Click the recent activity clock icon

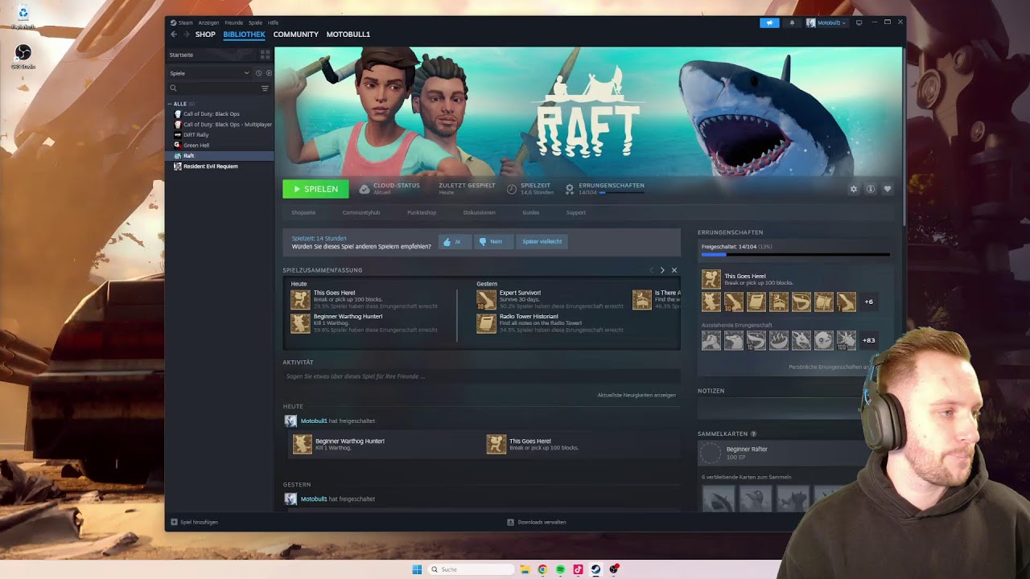tap(259, 73)
